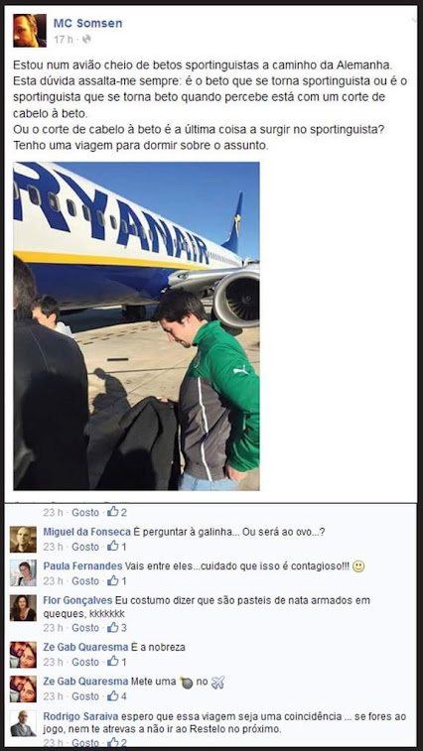The image size is (423, 751).
Task: Open Paula Fernandes's profile link
Action: (x=82, y=566)
